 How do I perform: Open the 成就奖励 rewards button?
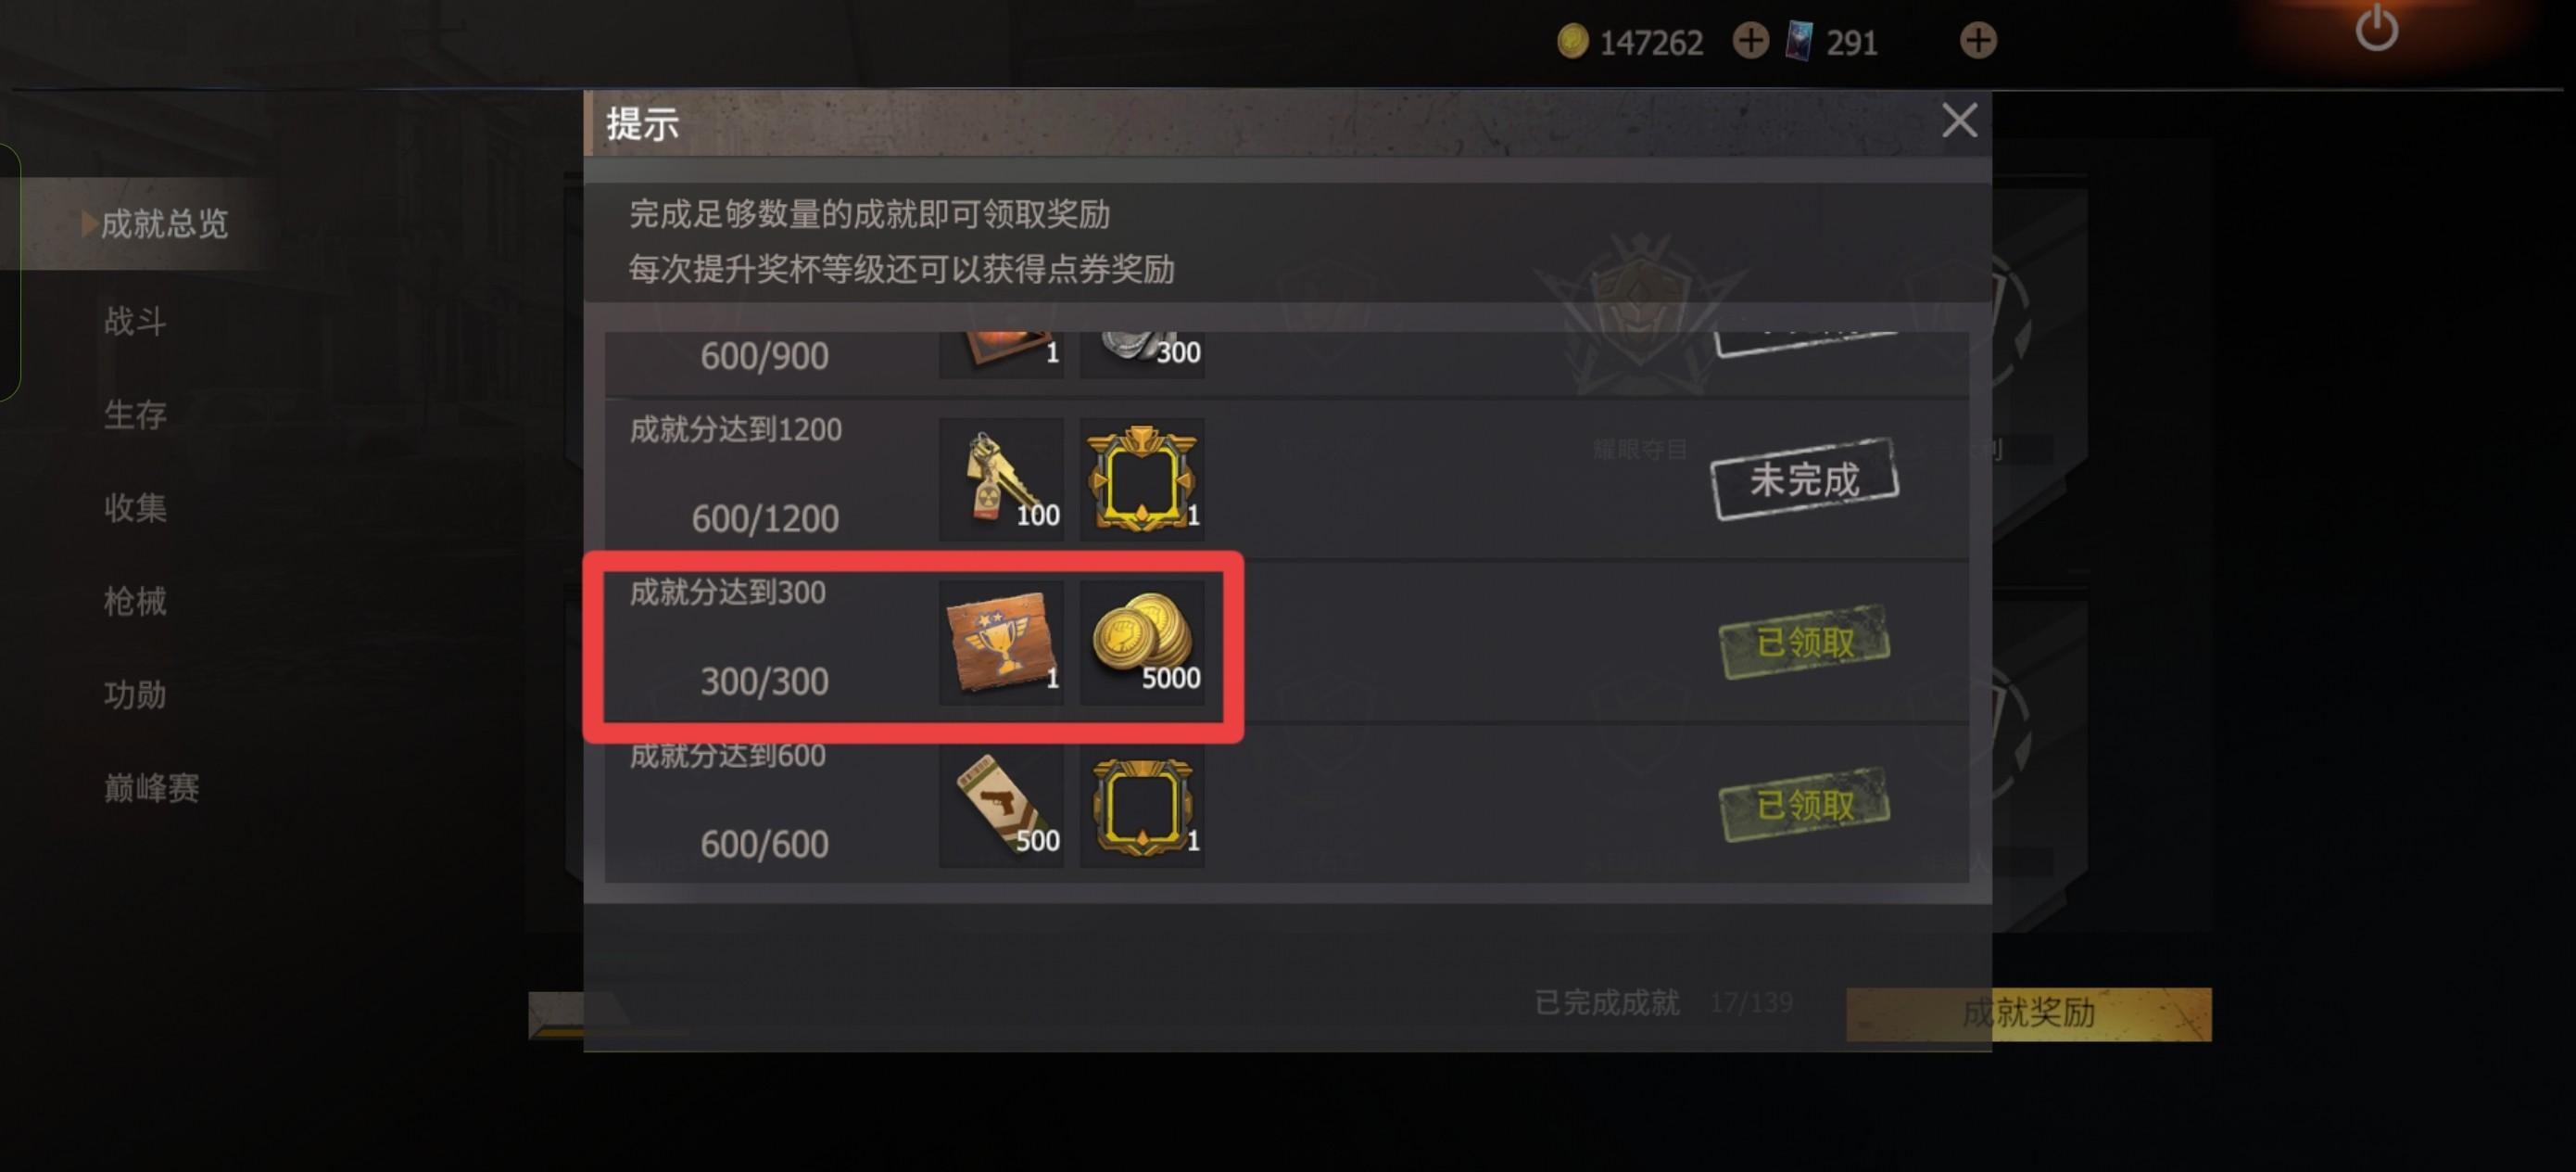2028,1013
